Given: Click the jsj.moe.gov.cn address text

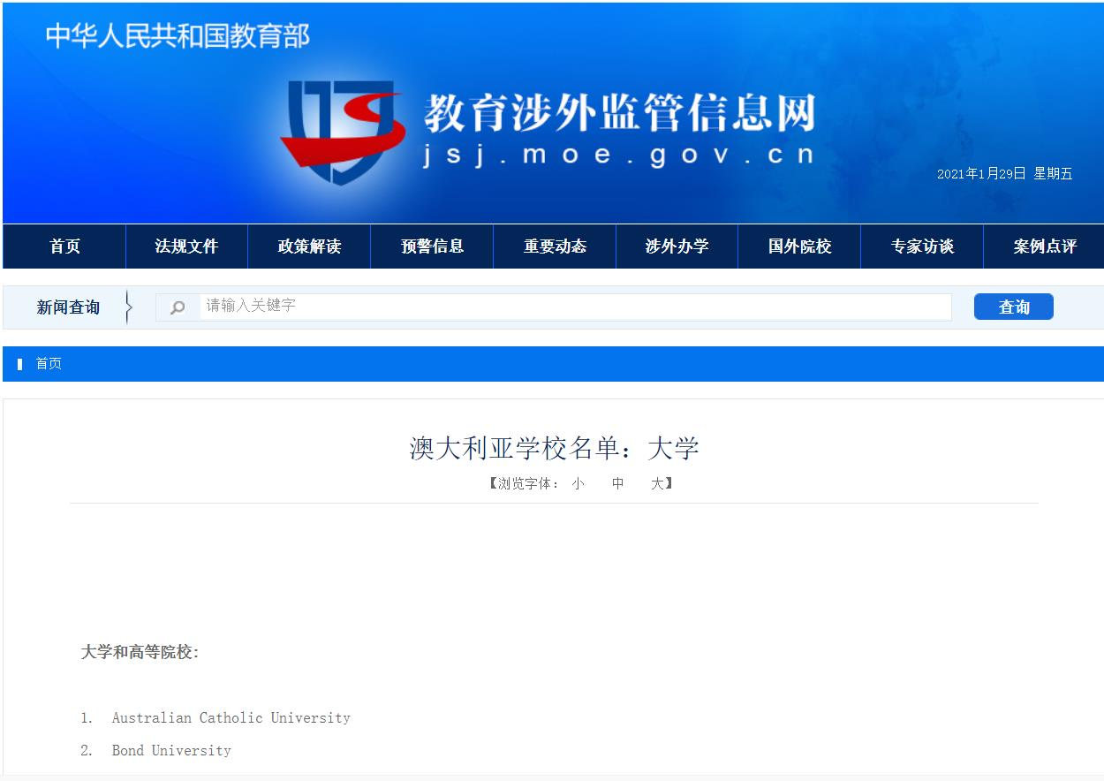Looking at the screenshot, I should point(618,155).
